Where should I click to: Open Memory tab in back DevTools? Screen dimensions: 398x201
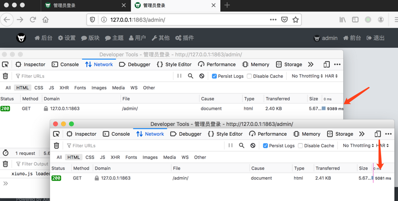255,65
